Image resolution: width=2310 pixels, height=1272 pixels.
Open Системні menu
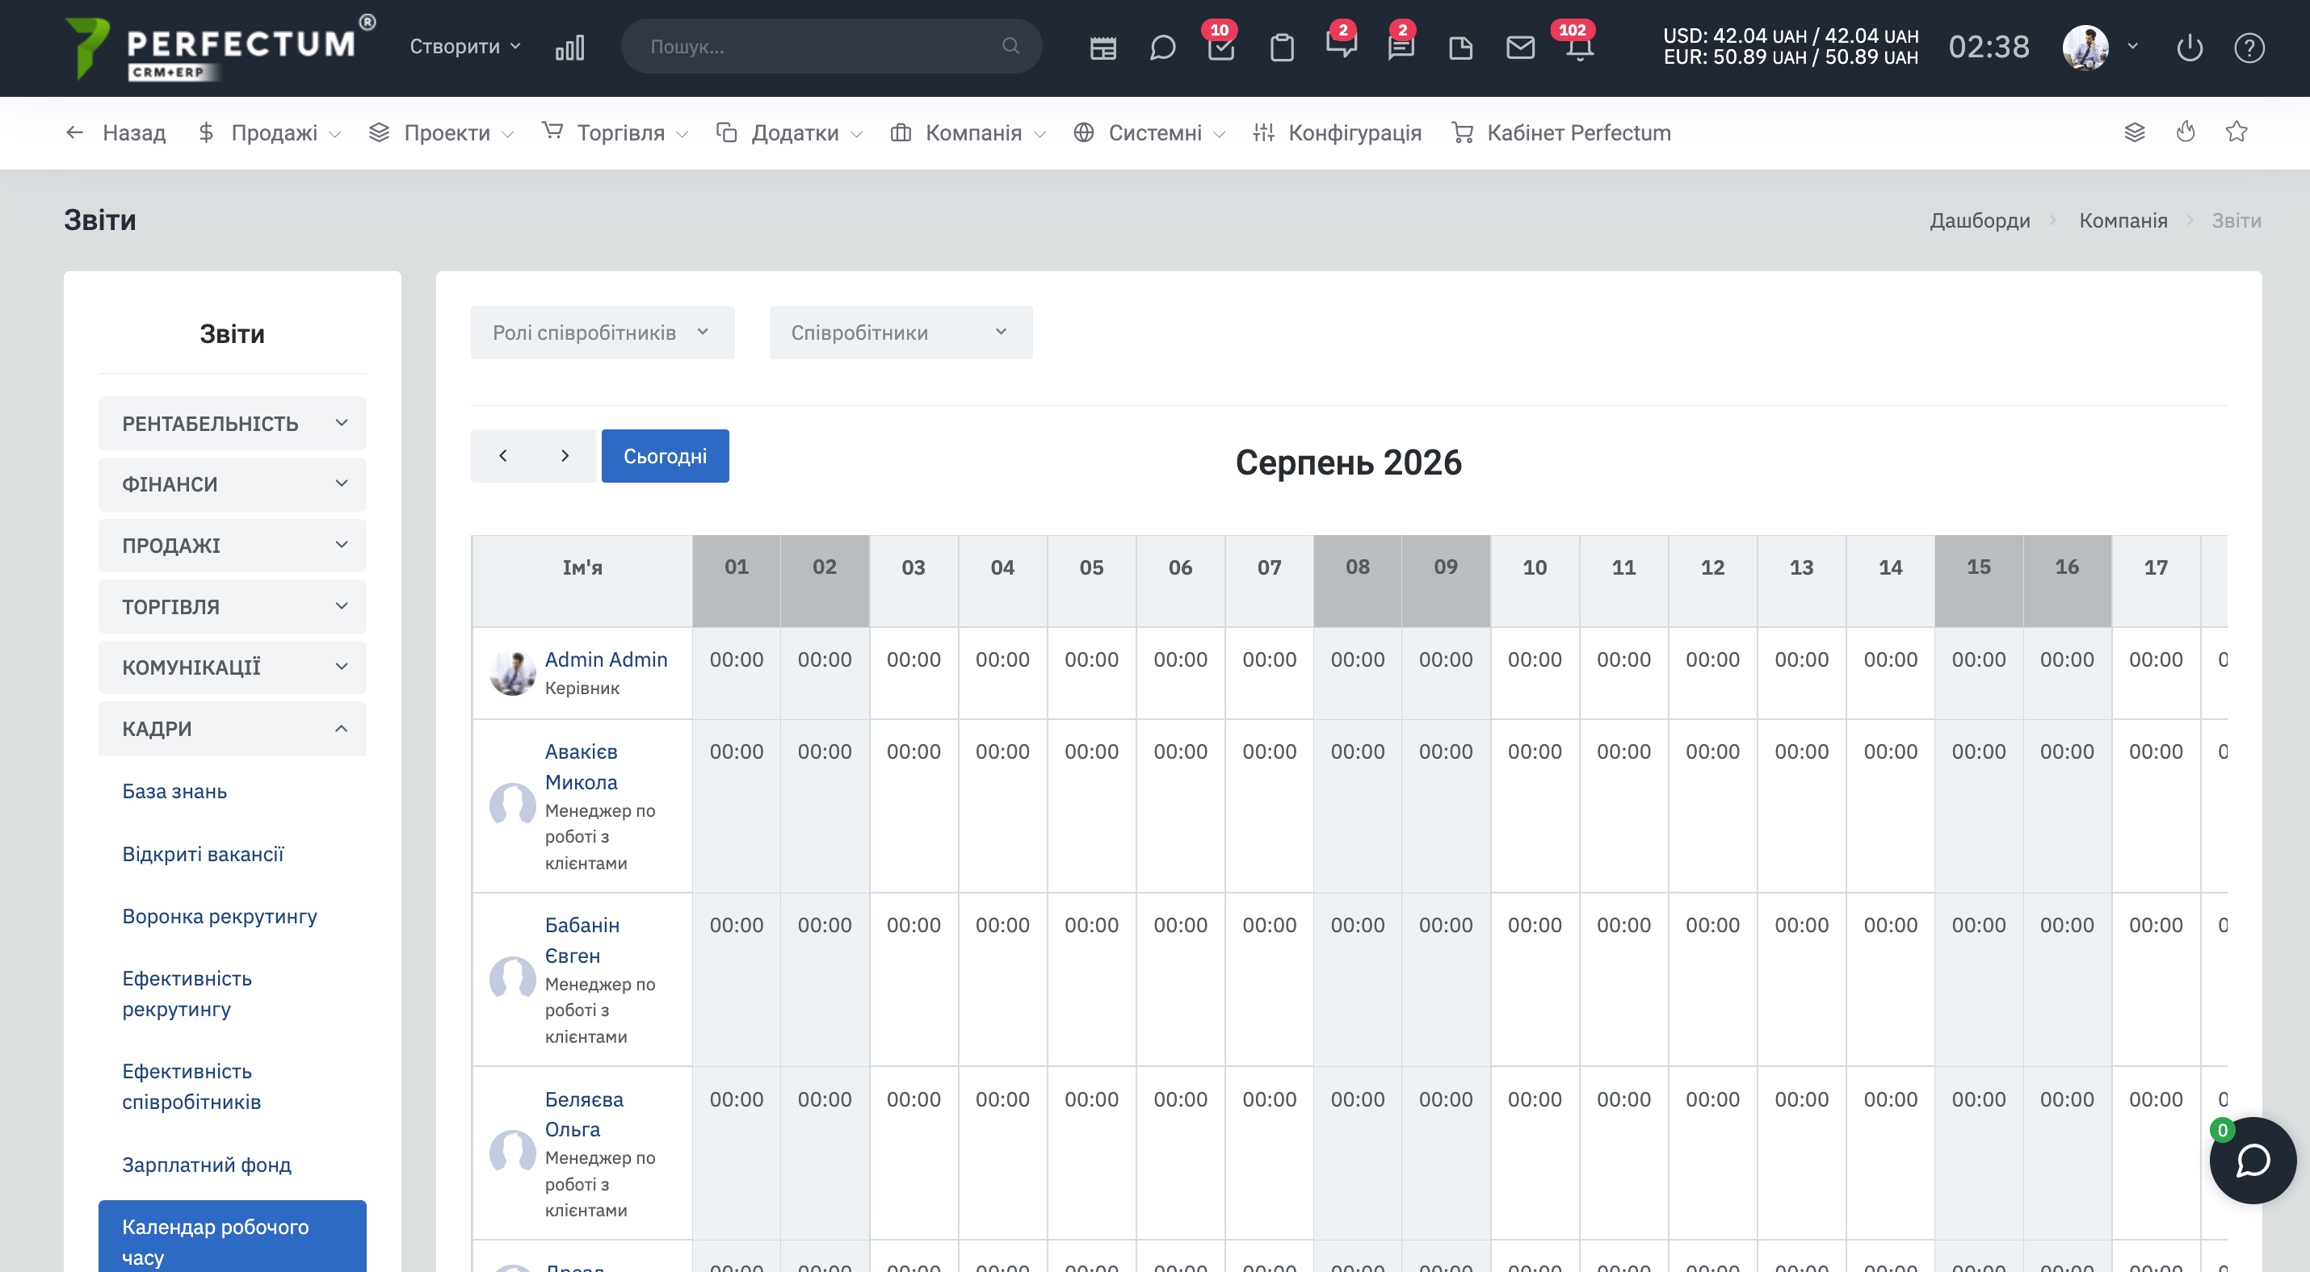(x=1149, y=132)
